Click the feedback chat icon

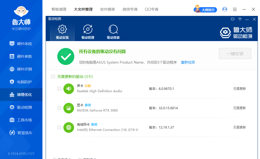(x=233, y=19)
